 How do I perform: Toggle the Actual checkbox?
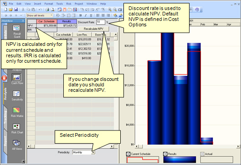[x=202, y=154]
